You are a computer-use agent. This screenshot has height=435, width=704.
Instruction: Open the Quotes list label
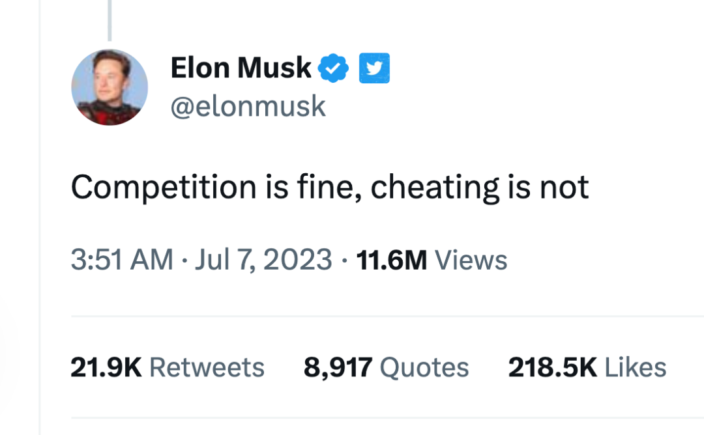(424, 367)
